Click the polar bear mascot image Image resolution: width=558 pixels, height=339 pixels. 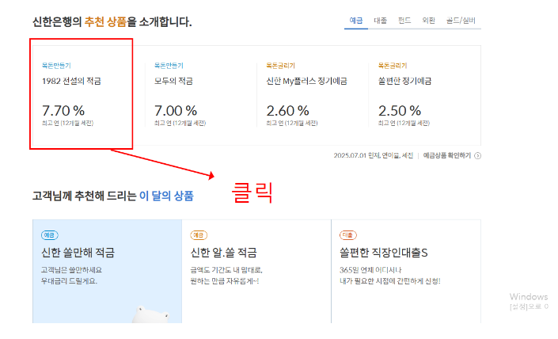click(x=151, y=314)
